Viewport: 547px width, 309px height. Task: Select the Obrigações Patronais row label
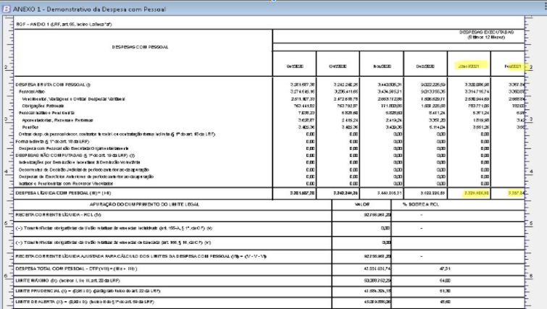coord(44,106)
